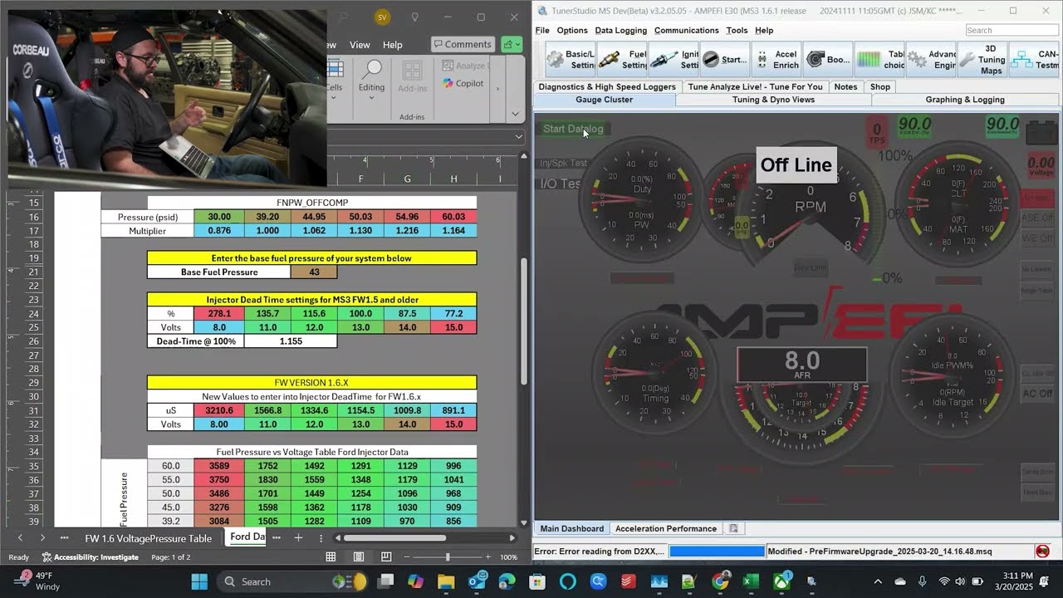Open 3D Tuning Maps wrench button

point(982,60)
